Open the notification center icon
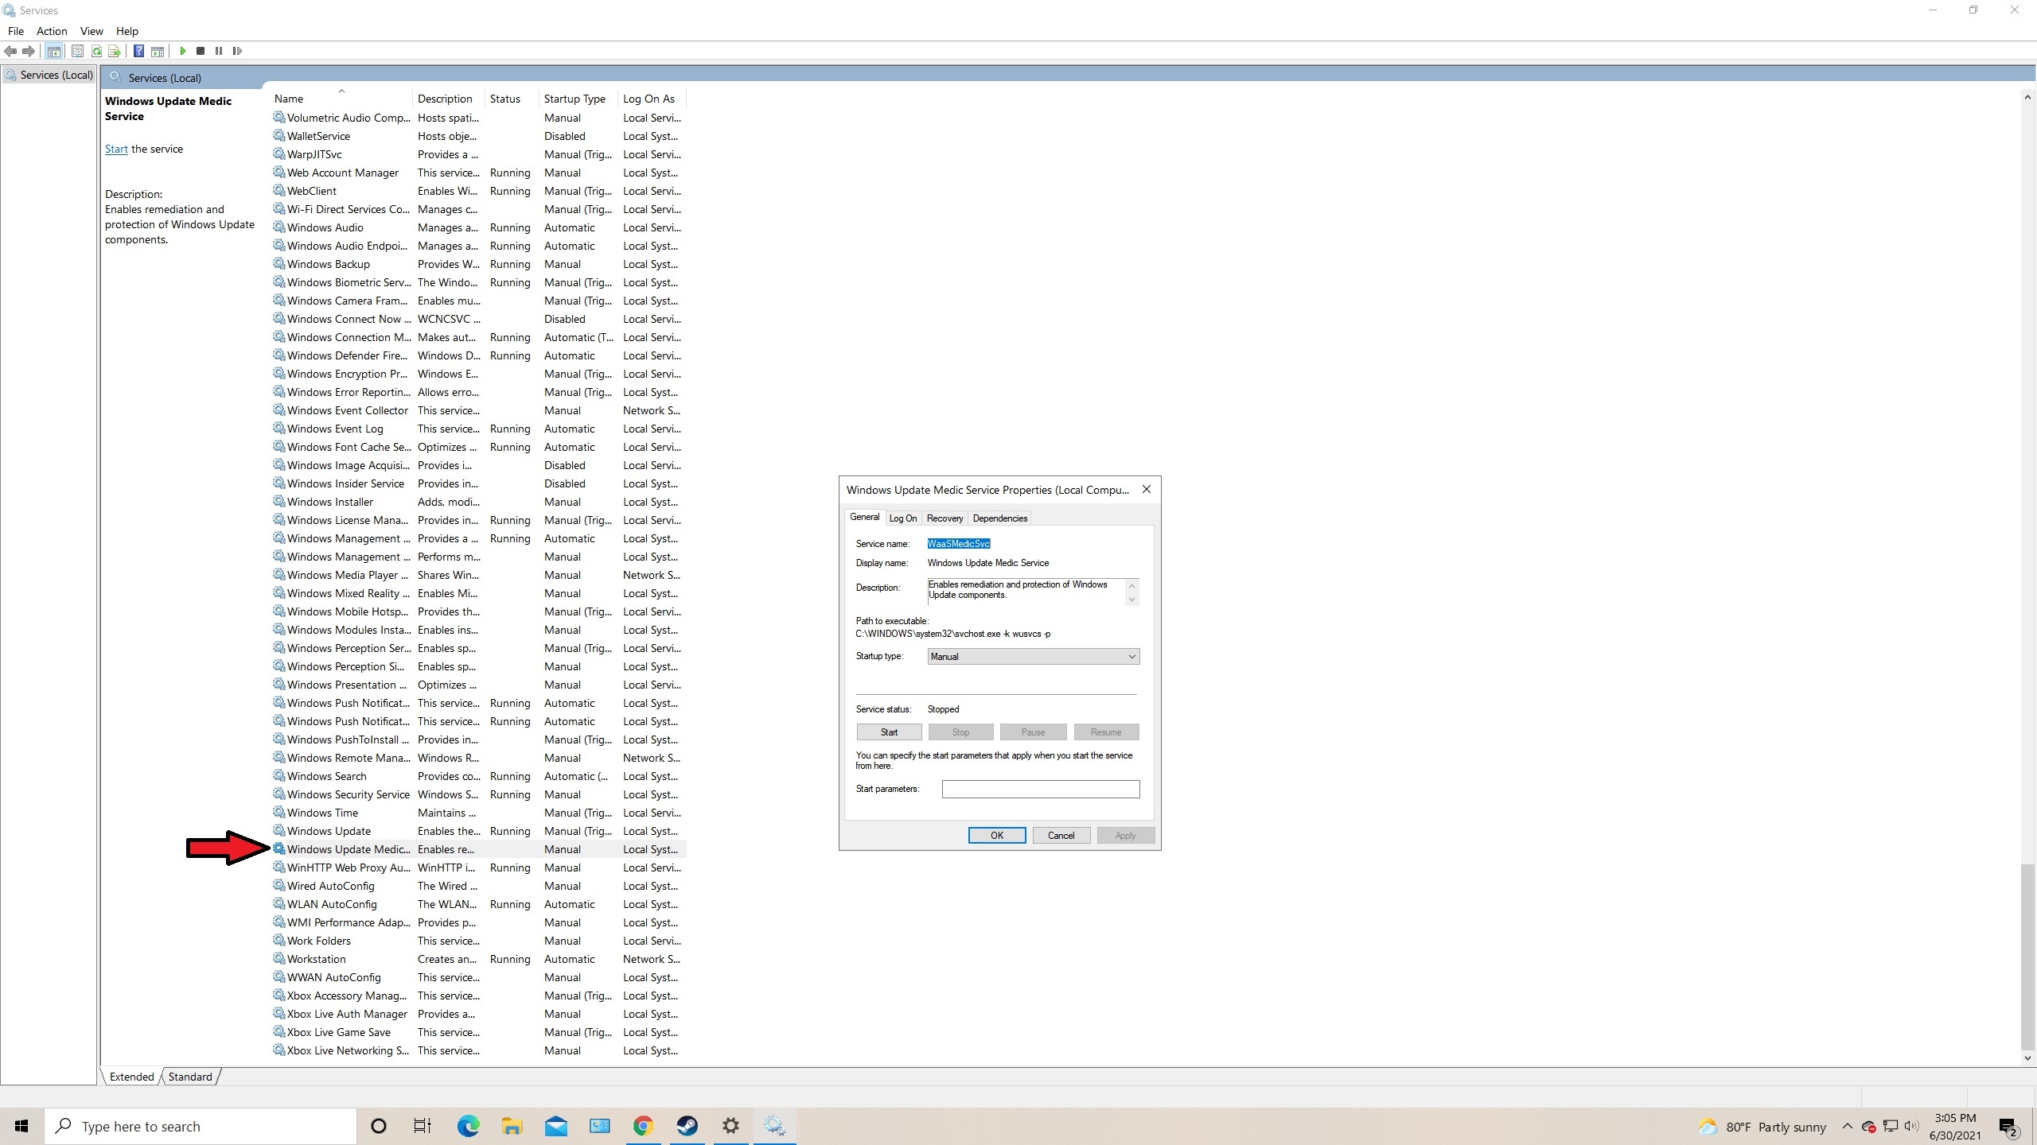Screen dimensions: 2037x1145 pos(2008,1127)
